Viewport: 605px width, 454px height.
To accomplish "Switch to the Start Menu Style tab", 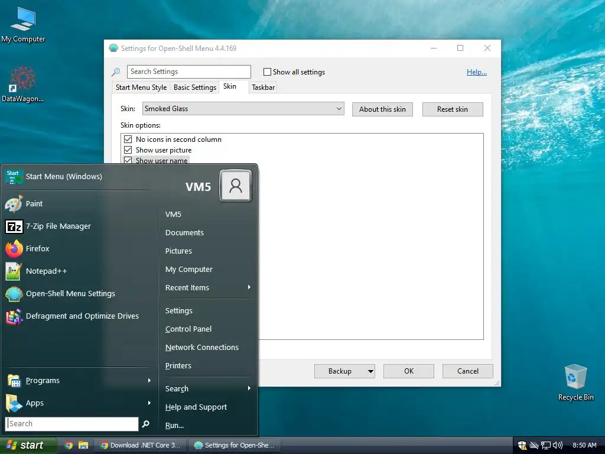I will pyautogui.click(x=141, y=87).
